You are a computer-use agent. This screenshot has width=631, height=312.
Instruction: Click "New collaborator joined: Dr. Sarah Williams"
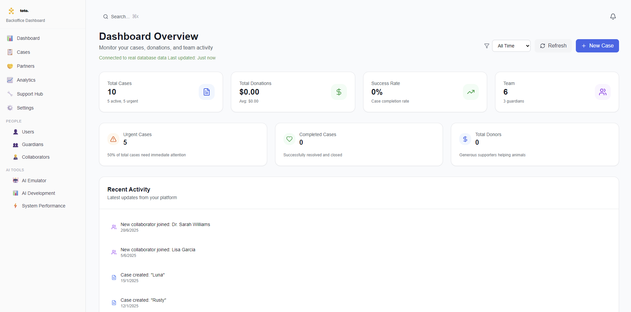[x=165, y=224]
